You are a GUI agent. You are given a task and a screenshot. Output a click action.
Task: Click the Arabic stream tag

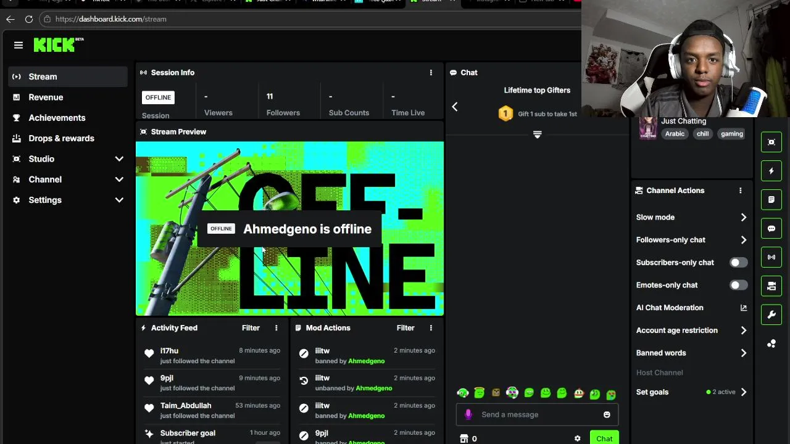[675, 134]
